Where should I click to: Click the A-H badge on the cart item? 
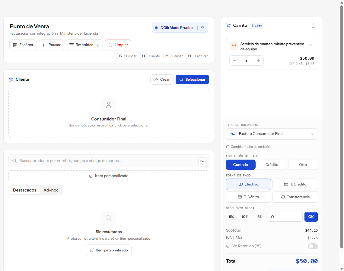point(234,45)
